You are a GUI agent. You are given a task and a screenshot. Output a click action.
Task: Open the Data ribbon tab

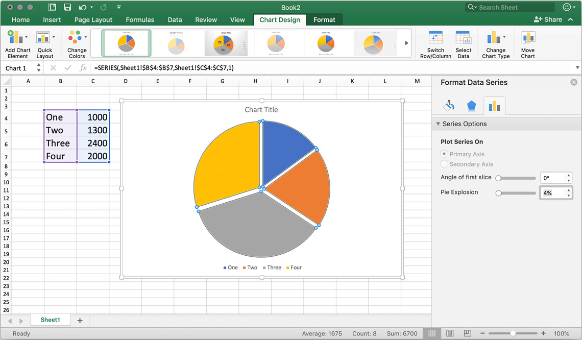175,20
